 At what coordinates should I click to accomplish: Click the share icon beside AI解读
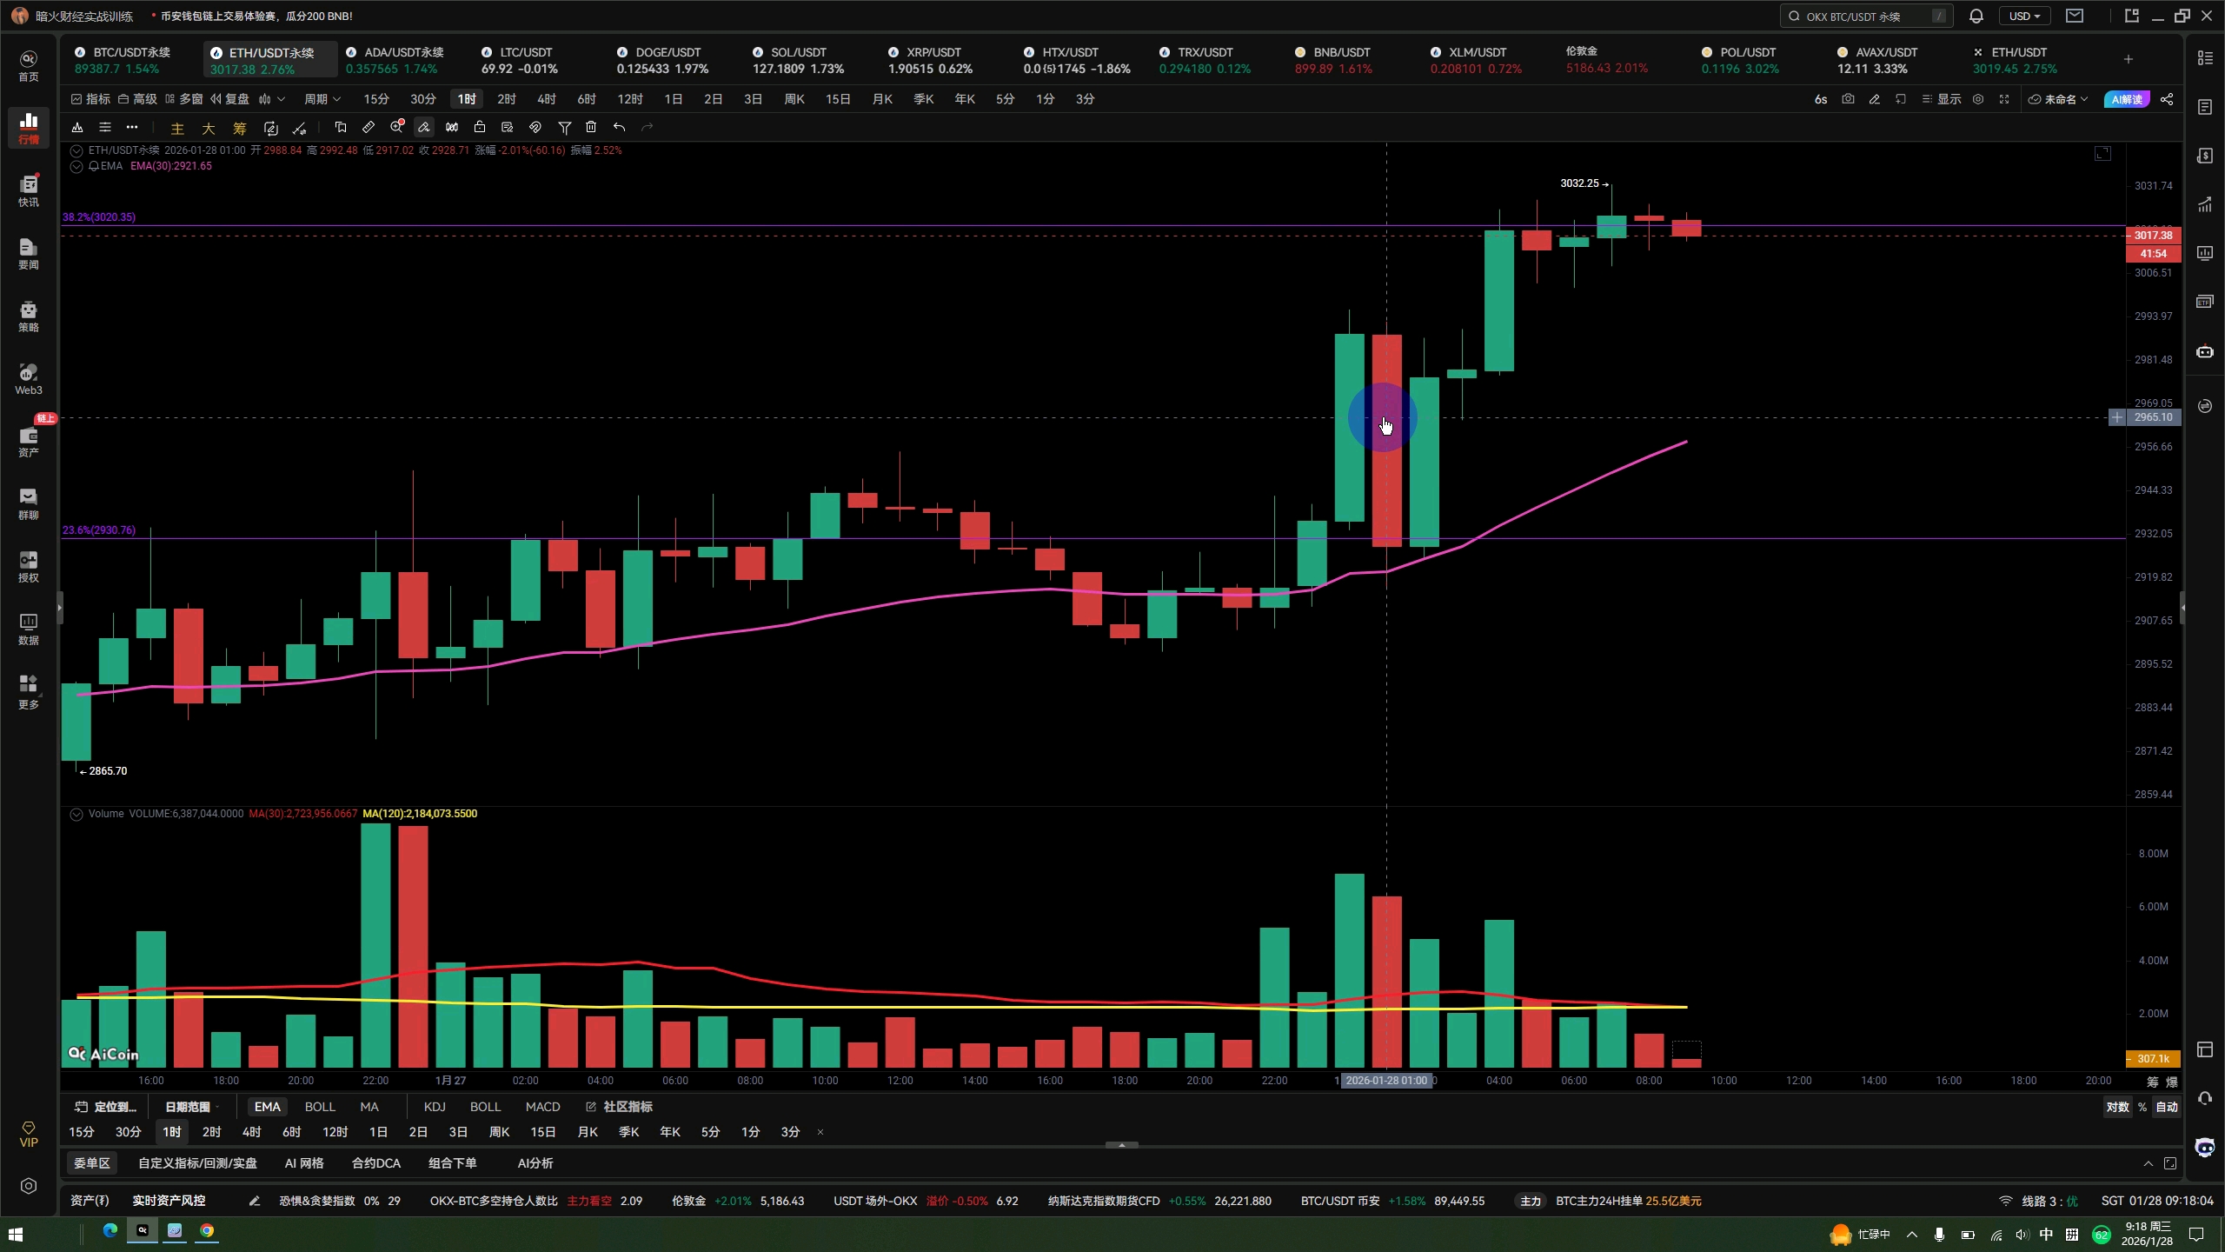coord(2167,99)
